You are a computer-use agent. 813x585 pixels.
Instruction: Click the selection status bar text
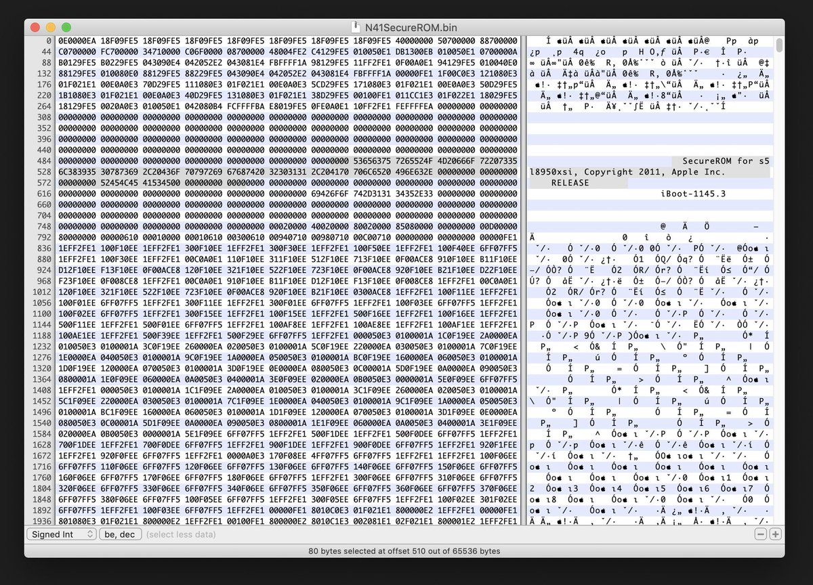[x=404, y=551]
